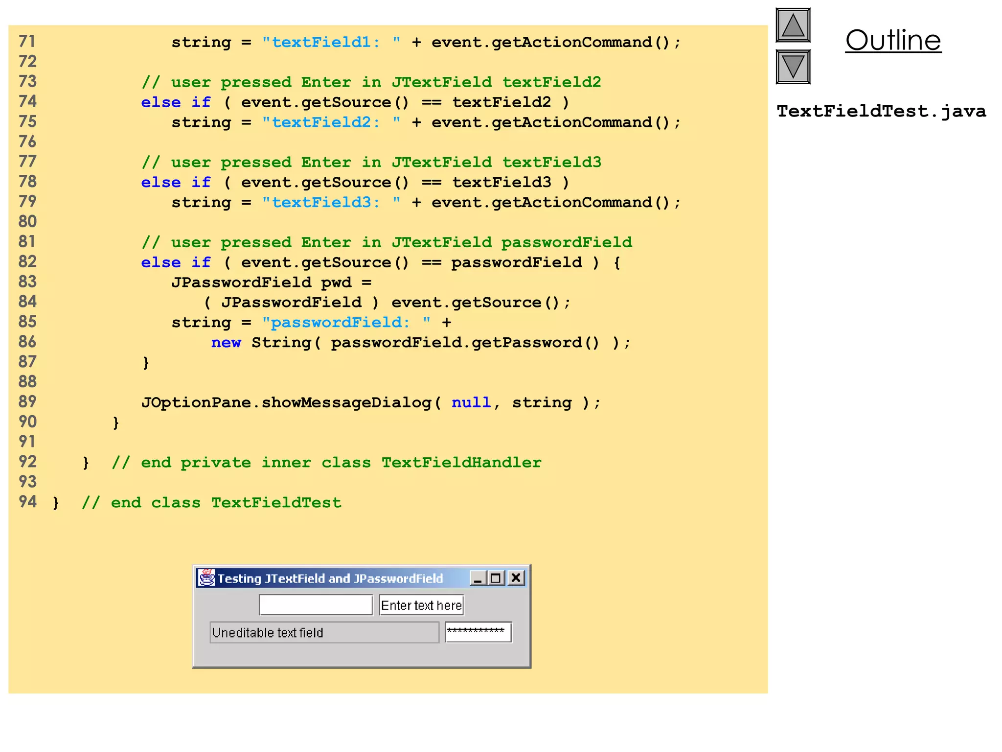Click the "passwordField: " string literal
The height and width of the screenshot is (752, 1002).
[x=346, y=322]
